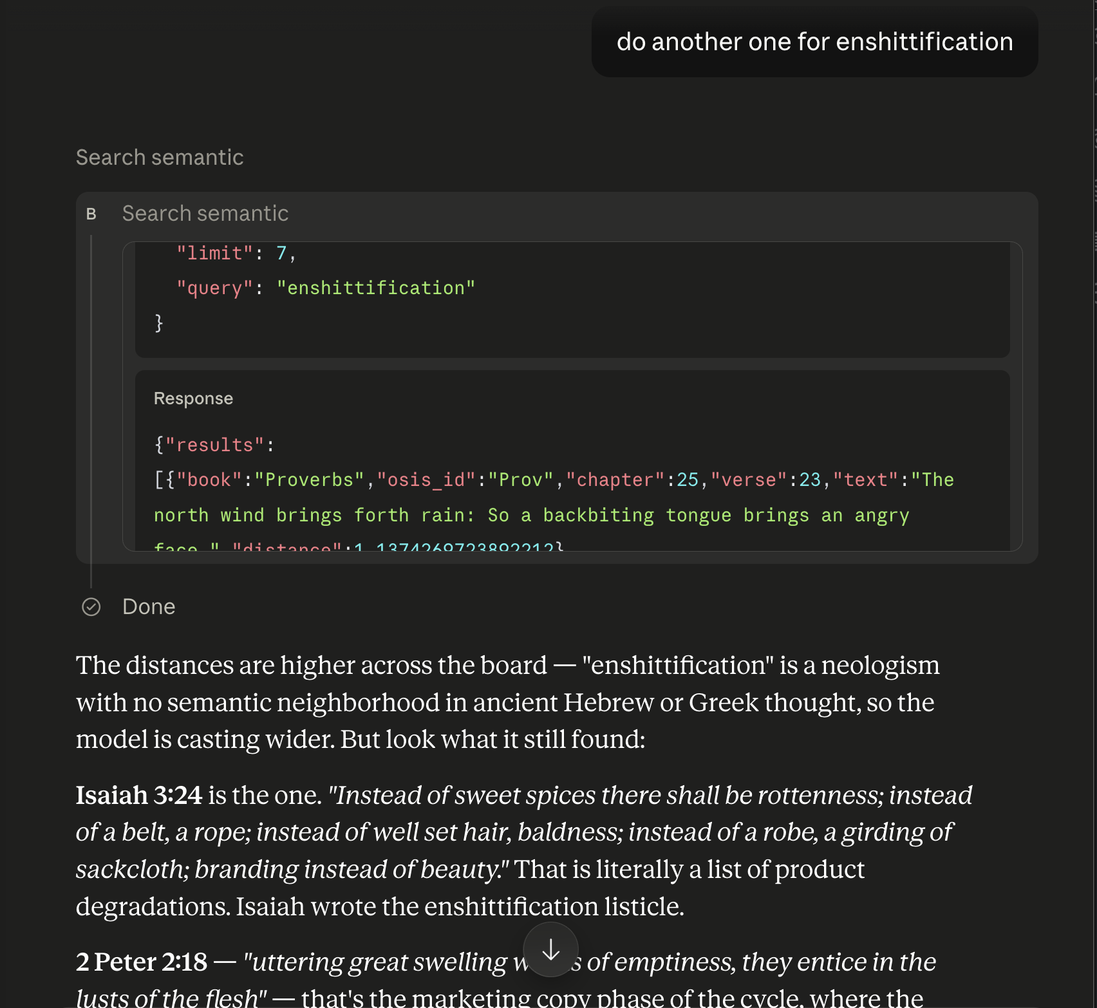Click the "limit": 7 line in request
Viewport: 1097px width, 1008px height.
point(236,253)
